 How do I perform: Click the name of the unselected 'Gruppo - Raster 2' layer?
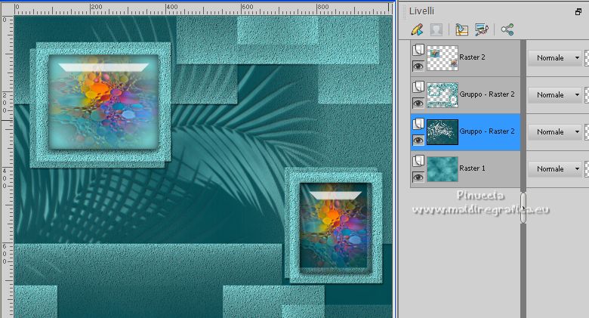487,94
